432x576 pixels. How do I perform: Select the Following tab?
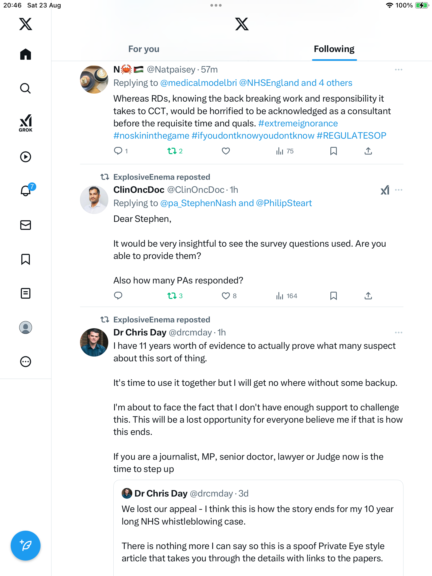[334, 49]
